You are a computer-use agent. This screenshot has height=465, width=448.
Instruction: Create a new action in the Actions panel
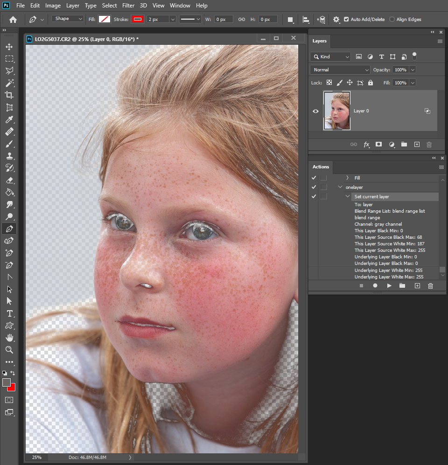[417, 285]
